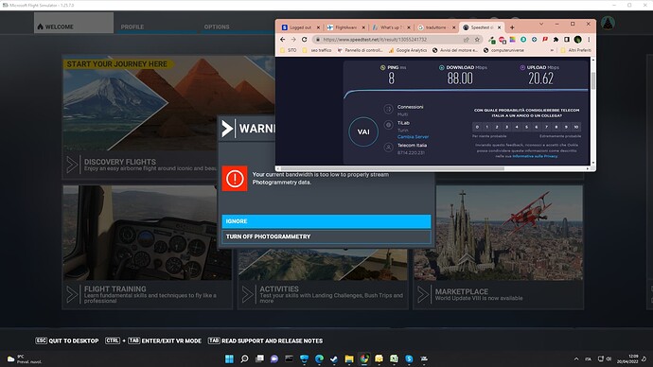Open Altri Preferiti bookmarks folder
The width and height of the screenshot is (653, 367).
click(575, 50)
